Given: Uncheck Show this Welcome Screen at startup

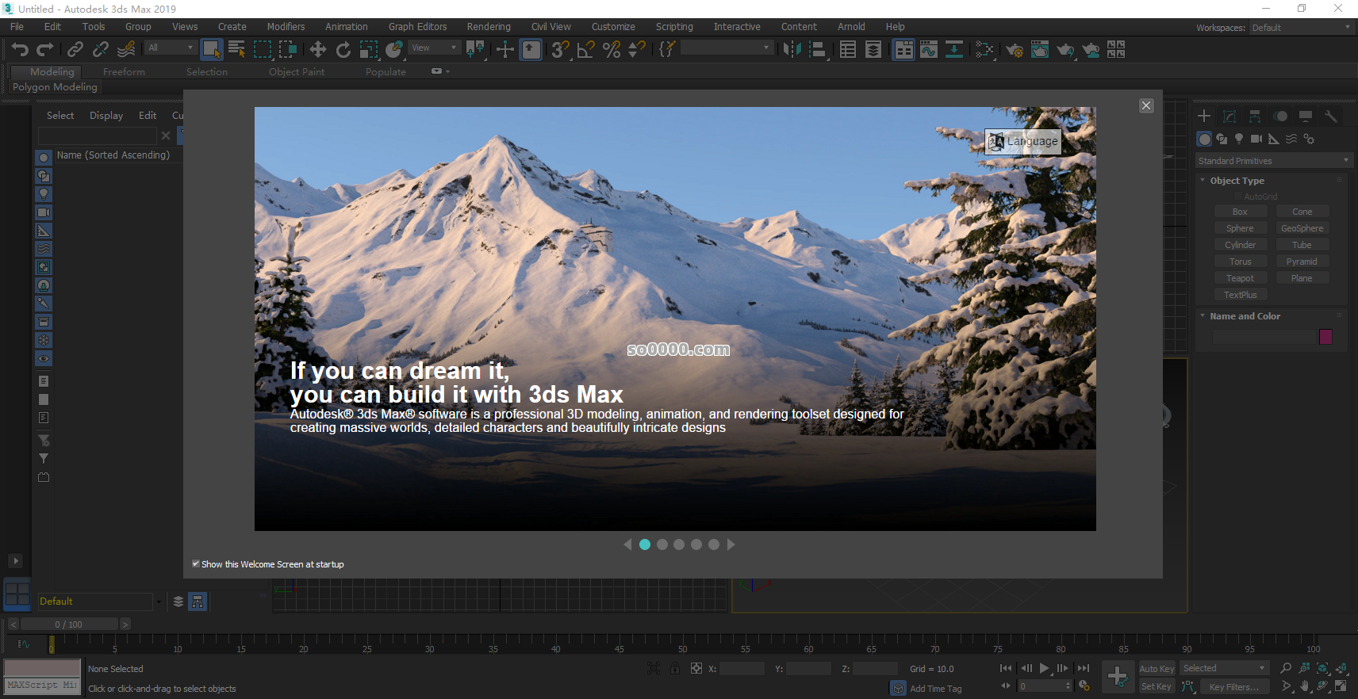Looking at the screenshot, I should click(196, 564).
